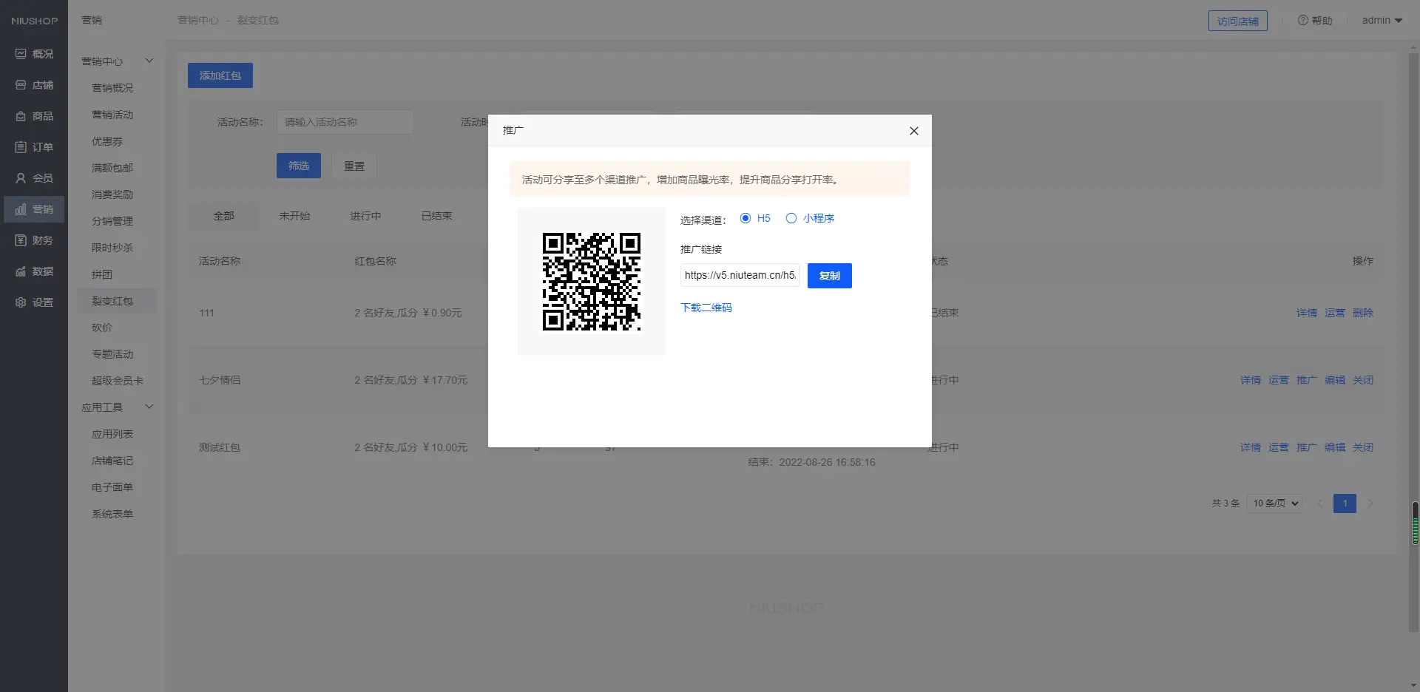This screenshot has width=1420, height=692.
Task: Select the 会员 members icon
Action: (x=21, y=178)
